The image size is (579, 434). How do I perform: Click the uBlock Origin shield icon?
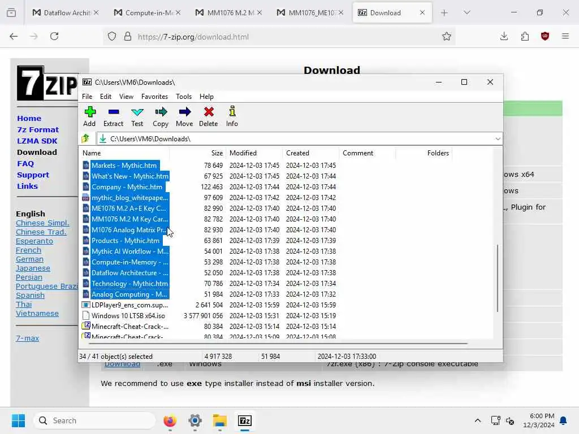tap(545, 36)
